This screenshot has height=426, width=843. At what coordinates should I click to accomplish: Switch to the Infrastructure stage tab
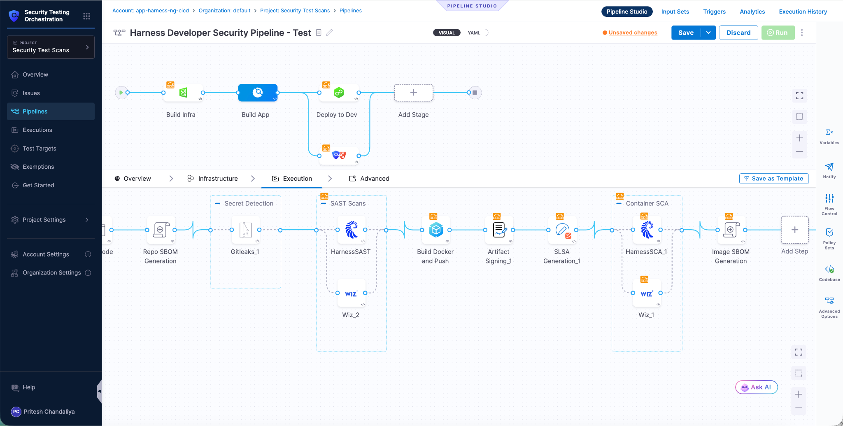[213, 179]
